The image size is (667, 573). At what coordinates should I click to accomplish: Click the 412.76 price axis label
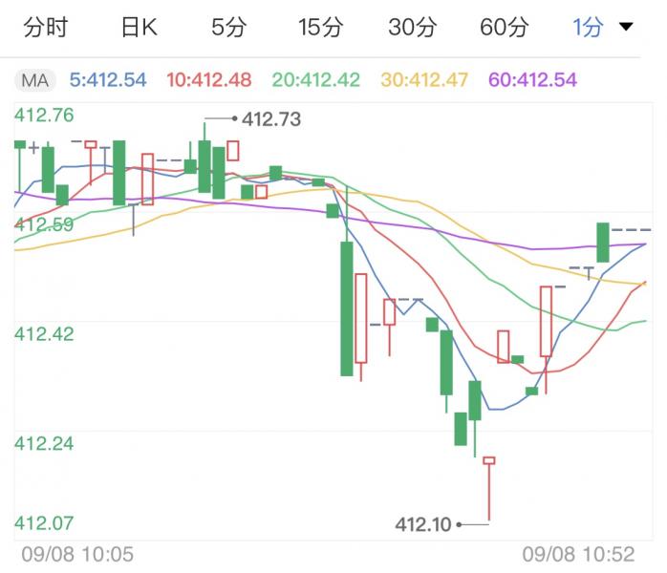pos(44,117)
